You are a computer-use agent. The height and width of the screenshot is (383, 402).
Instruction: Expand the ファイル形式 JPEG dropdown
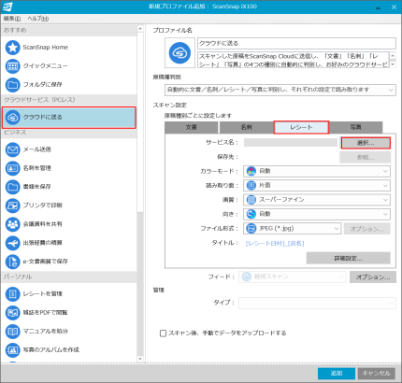point(293,229)
